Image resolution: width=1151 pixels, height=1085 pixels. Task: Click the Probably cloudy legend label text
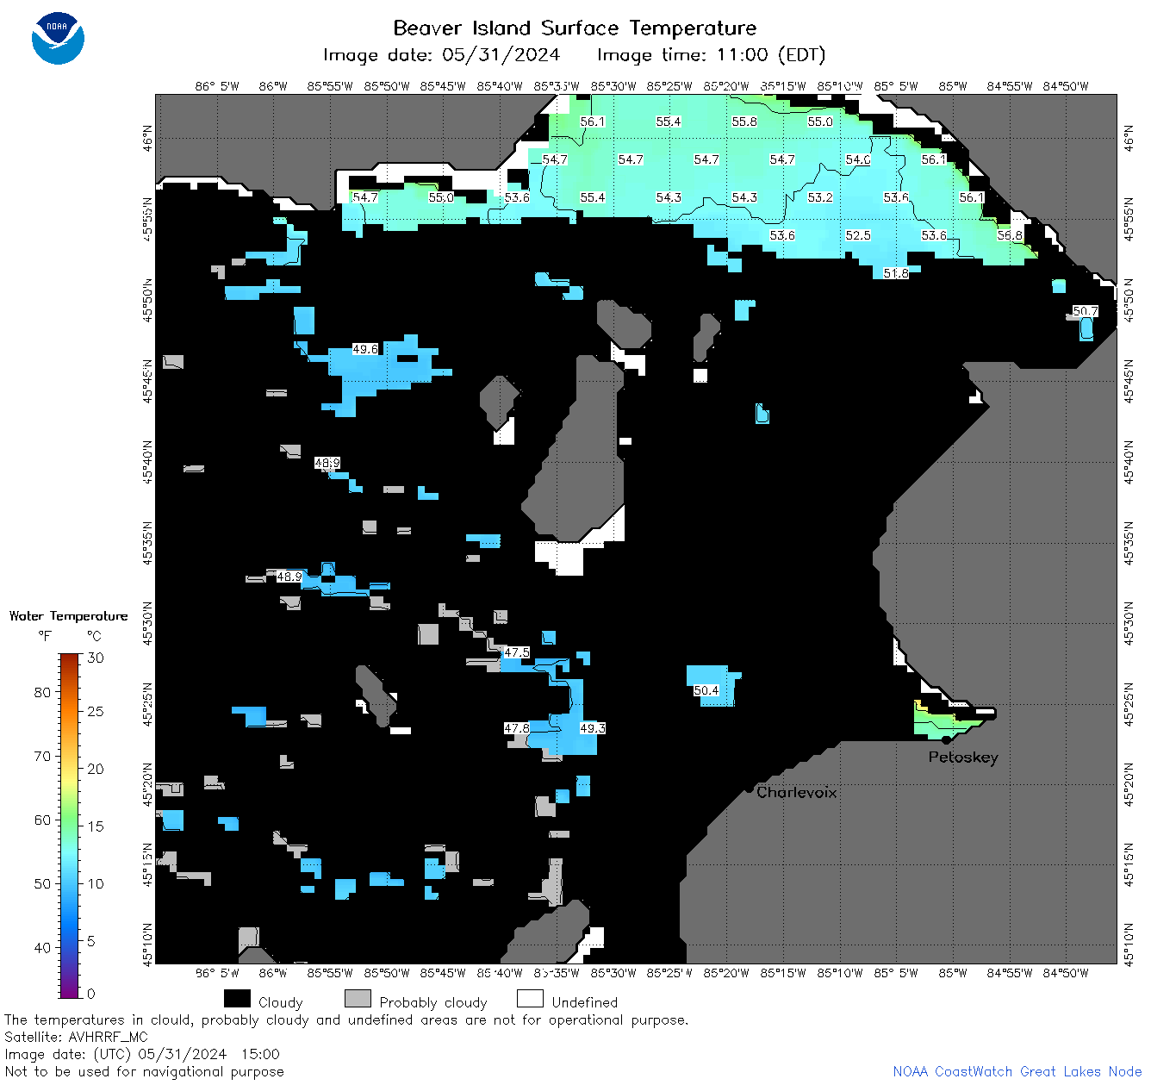click(433, 1002)
